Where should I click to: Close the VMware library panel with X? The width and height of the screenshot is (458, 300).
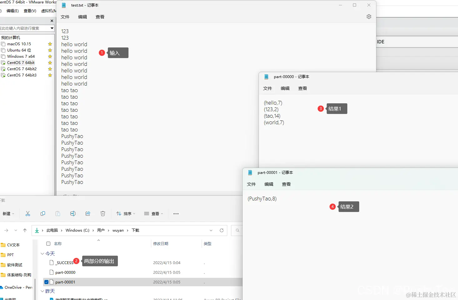coord(52,21)
